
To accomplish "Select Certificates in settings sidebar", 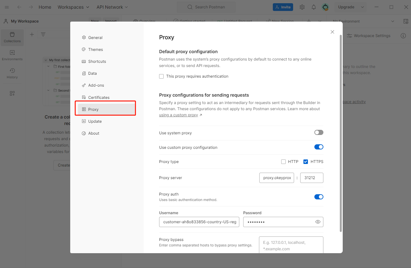I will (x=99, y=97).
